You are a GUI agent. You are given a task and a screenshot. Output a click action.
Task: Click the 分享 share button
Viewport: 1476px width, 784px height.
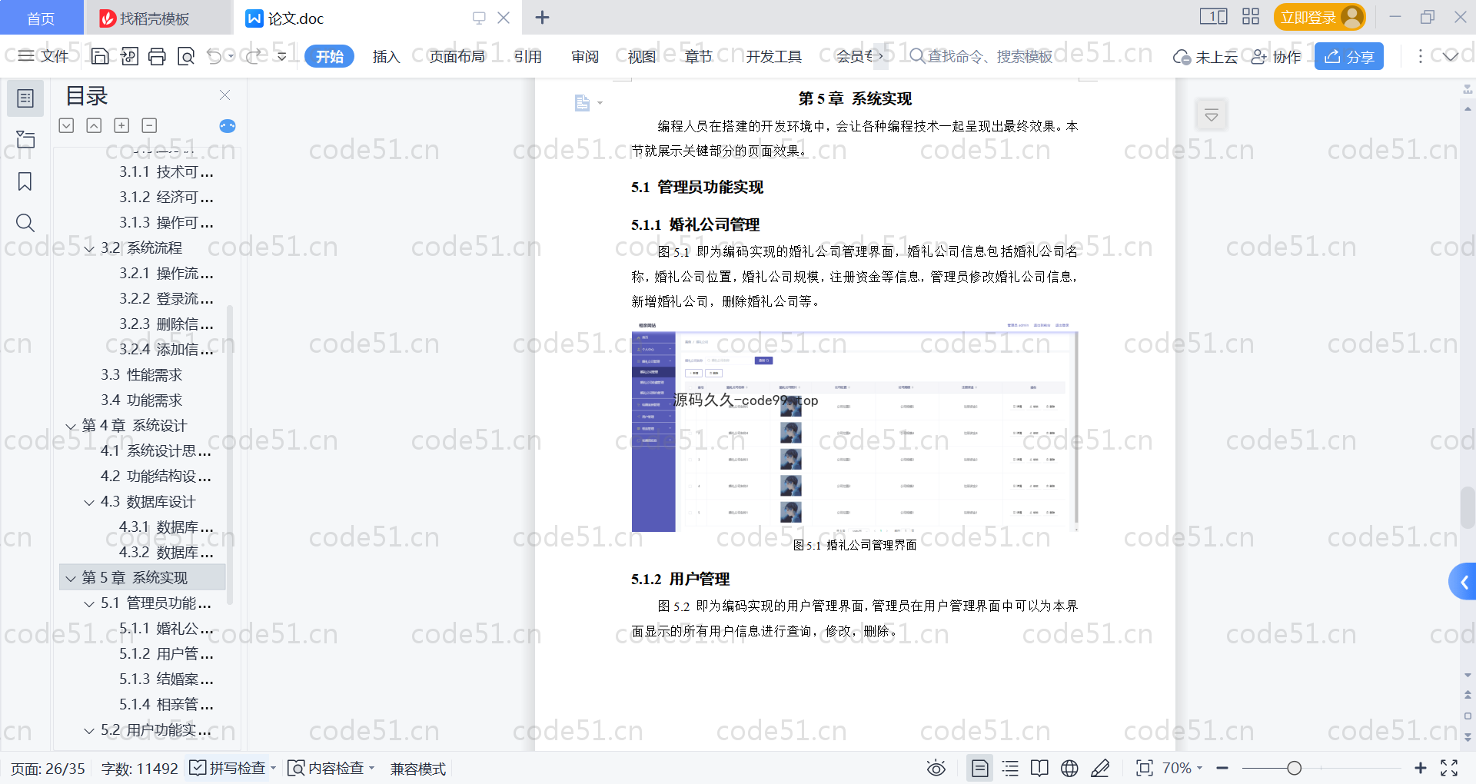pos(1349,56)
